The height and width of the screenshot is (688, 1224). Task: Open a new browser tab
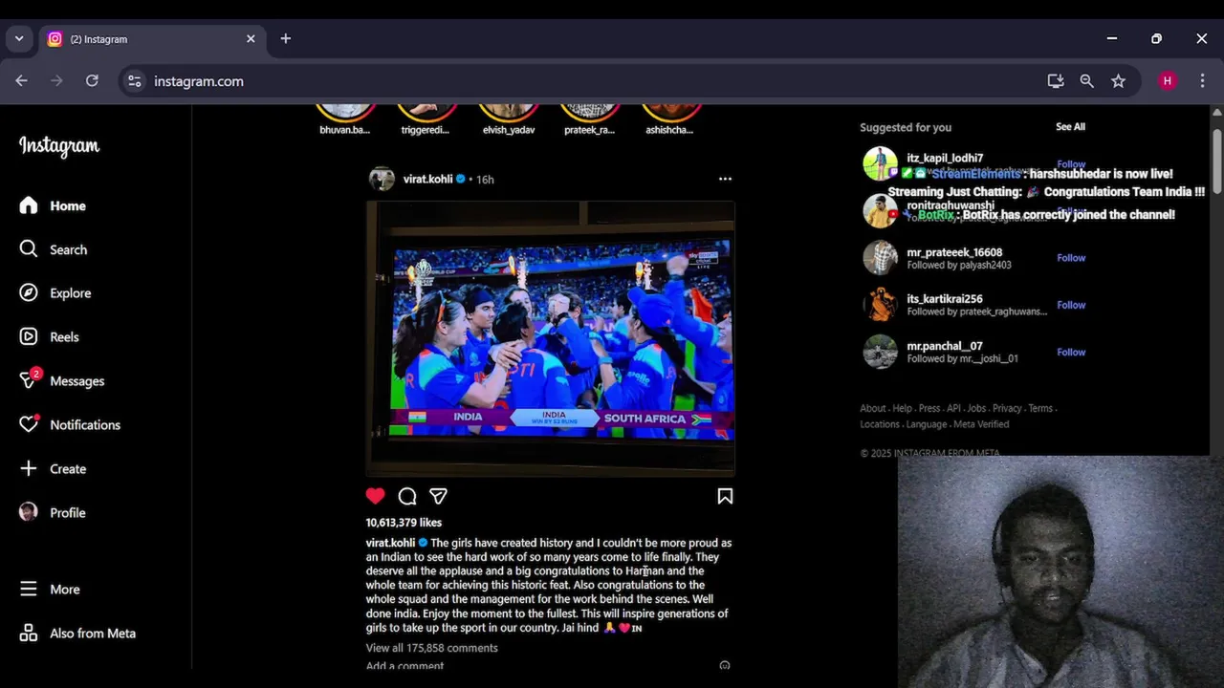pos(285,39)
